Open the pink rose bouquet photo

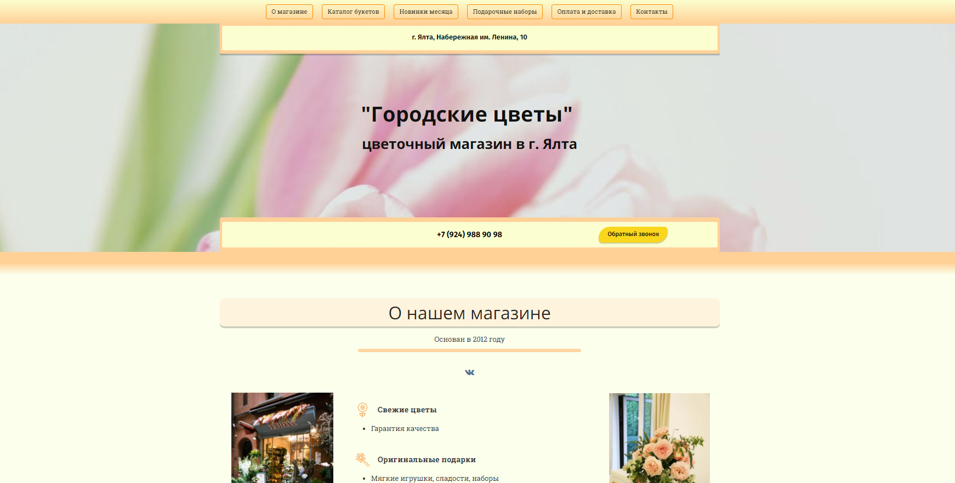tap(659, 438)
